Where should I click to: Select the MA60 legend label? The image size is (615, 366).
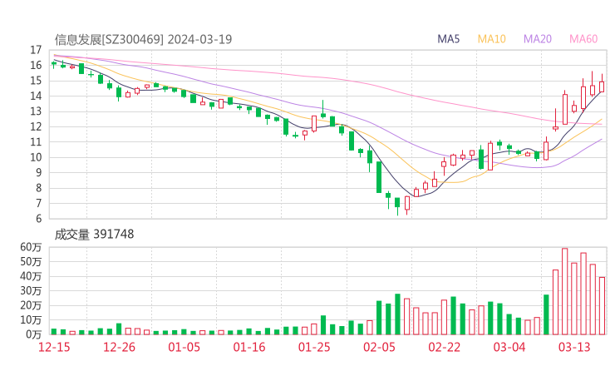[583, 39]
